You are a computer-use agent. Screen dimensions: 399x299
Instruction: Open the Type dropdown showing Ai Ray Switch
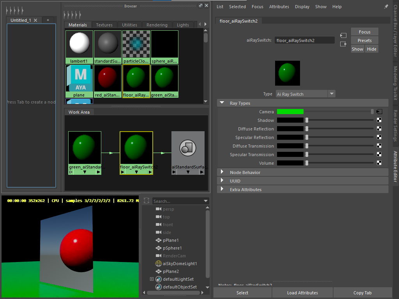[332, 93]
